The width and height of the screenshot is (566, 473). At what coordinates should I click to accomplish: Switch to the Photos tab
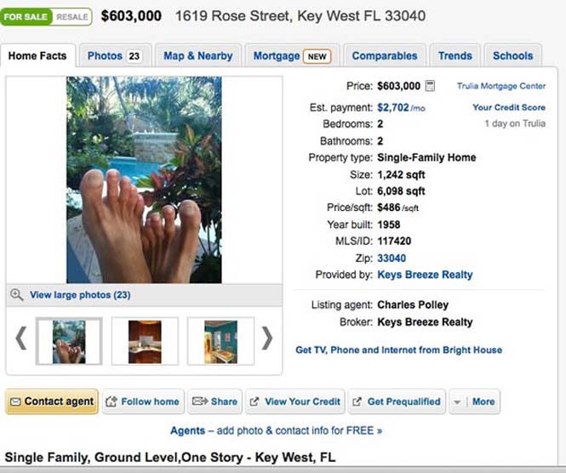click(x=113, y=56)
